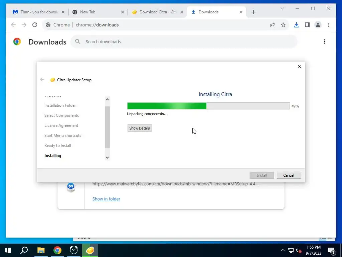Click the Chrome forward arrow icon
342x257 pixels.
click(x=24, y=25)
